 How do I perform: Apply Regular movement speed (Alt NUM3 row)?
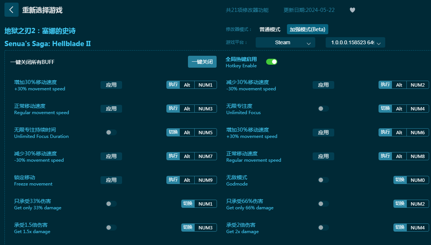coord(111,109)
